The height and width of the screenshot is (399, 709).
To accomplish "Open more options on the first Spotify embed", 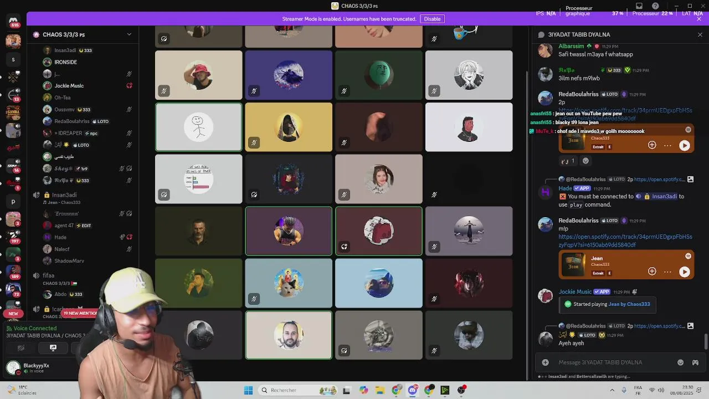I will tap(667, 145).
